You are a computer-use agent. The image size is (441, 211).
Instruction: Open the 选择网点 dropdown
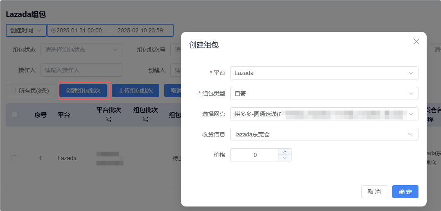tap(323, 114)
